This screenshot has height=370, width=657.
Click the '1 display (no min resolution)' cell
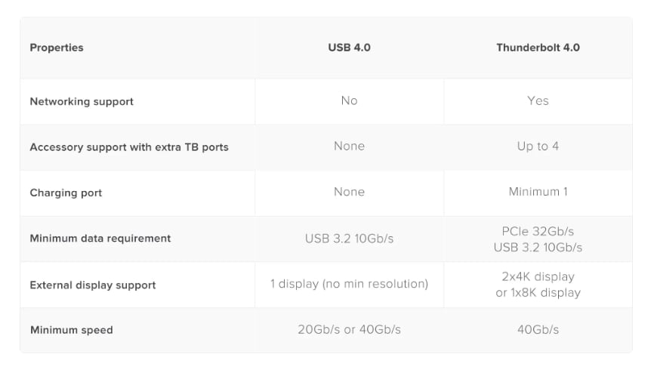coord(349,284)
